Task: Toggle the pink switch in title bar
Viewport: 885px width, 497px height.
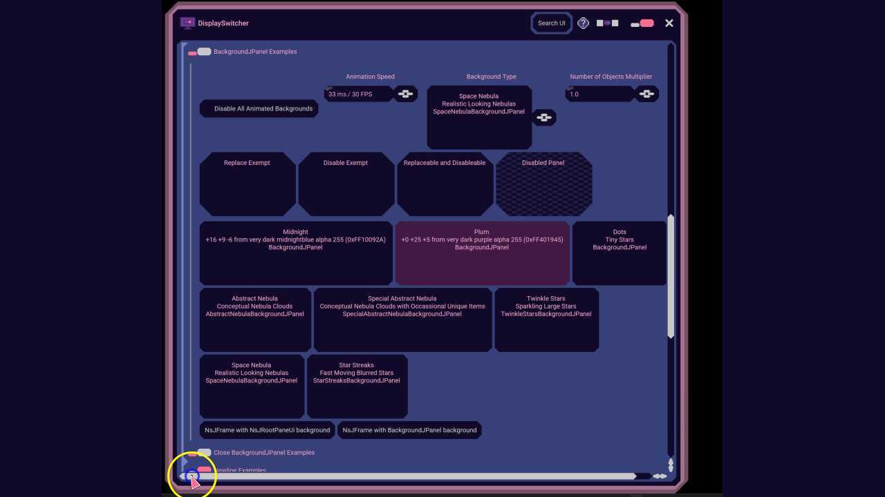Action: pos(642,23)
